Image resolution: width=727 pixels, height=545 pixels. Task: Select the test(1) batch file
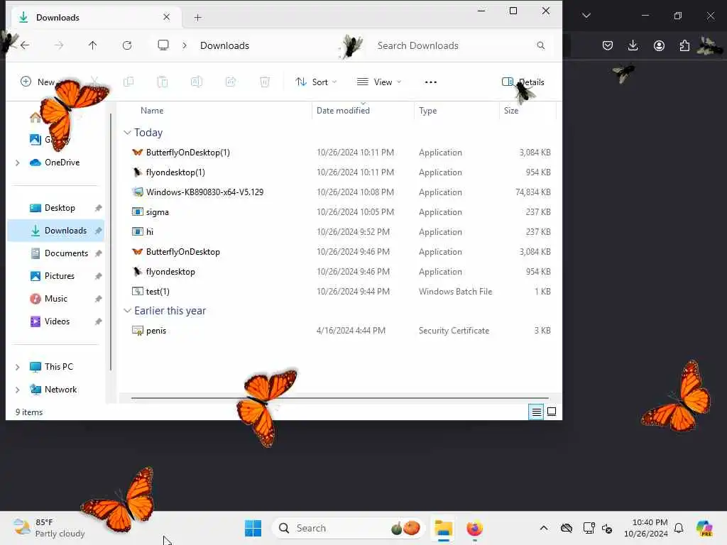click(x=158, y=292)
